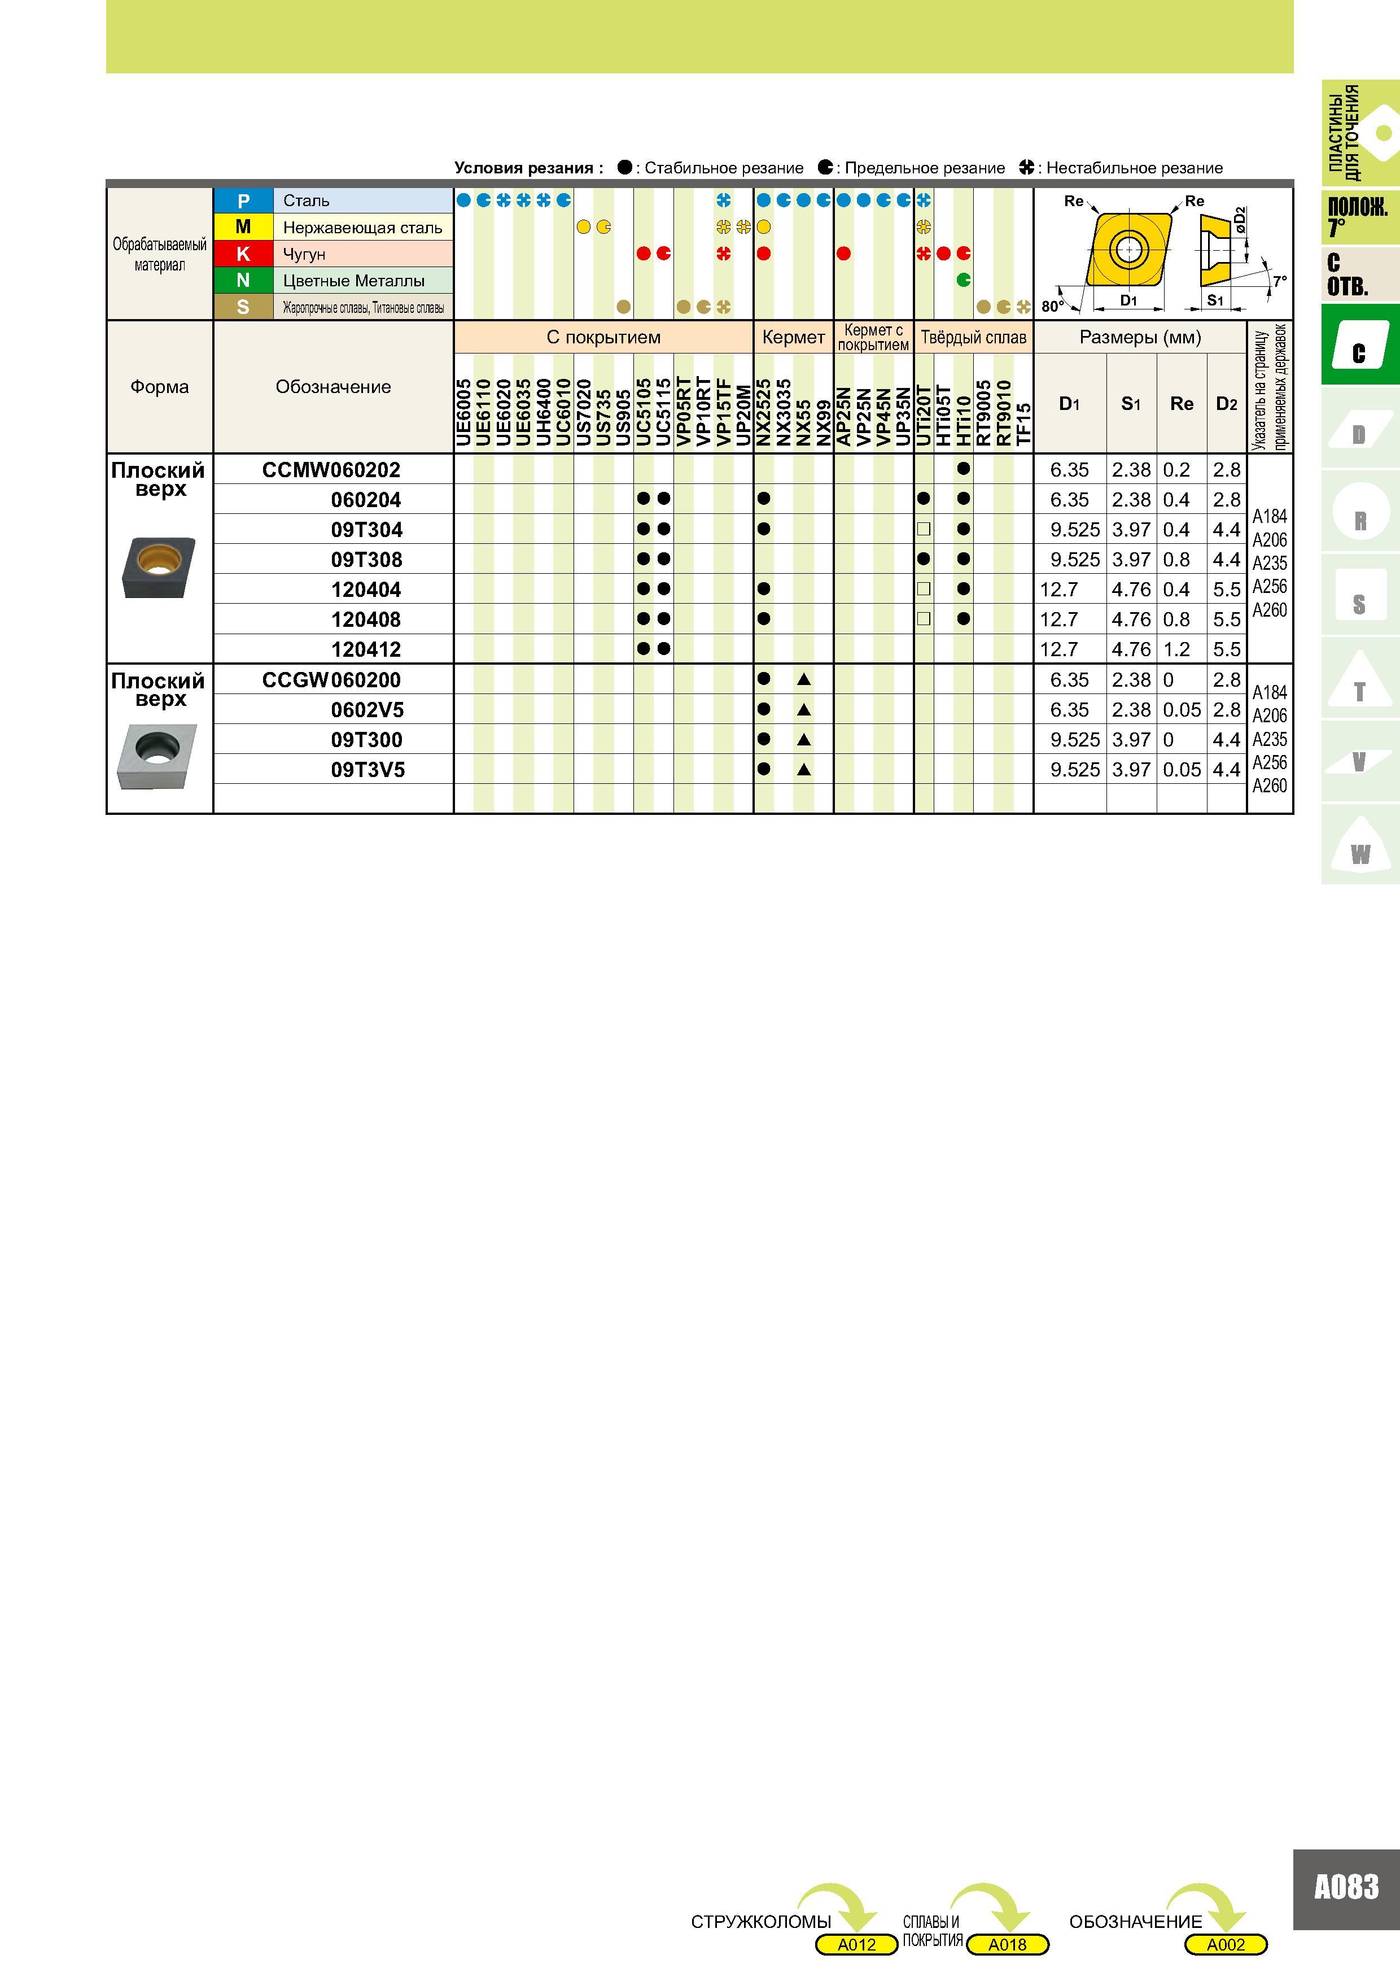This screenshot has height=1981, width=1400.
Task: Click the NX2525 grade column header
Action: click(x=763, y=412)
